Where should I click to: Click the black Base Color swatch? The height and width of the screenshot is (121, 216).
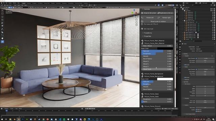(x=165, y=48)
